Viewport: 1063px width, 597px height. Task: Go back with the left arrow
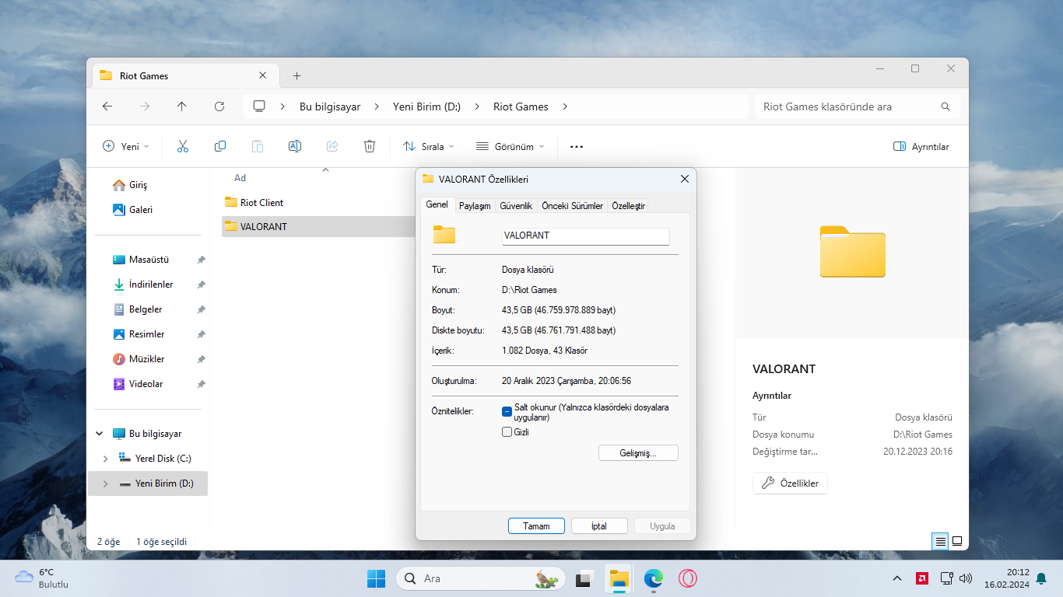(x=107, y=106)
